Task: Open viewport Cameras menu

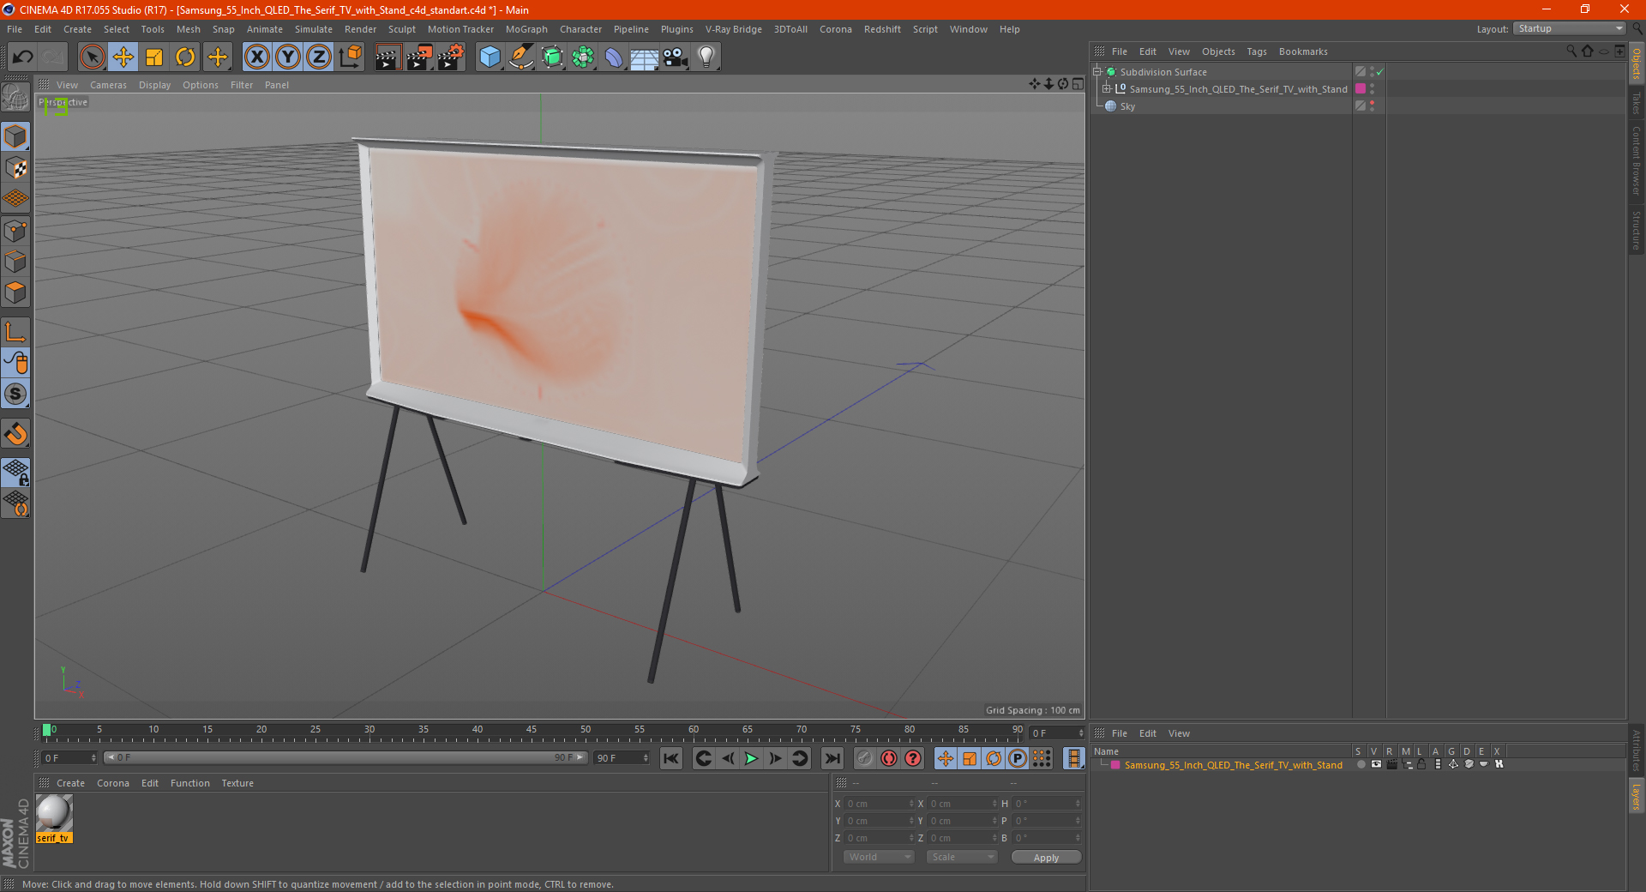Action: pos(108,85)
